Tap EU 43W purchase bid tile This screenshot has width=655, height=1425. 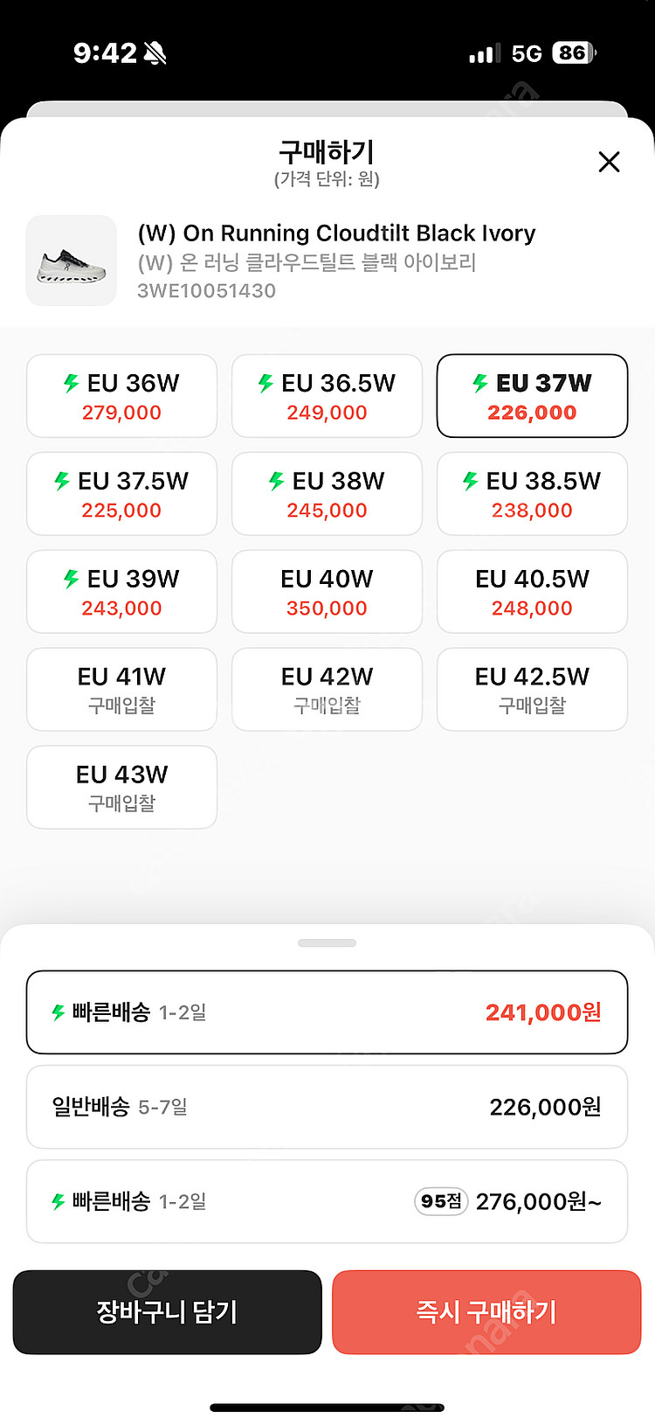(x=121, y=788)
